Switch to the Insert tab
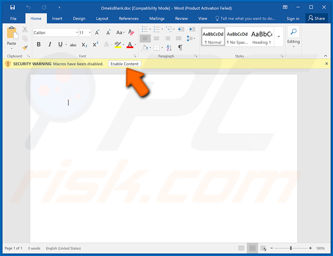Screen dimensions: 333x256 (x=57, y=19)
